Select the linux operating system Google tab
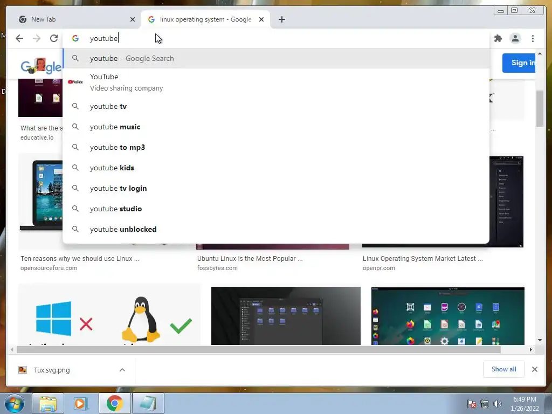Image resolution: width=552 pixels, height=414 pixels. [x=205, y=19]
